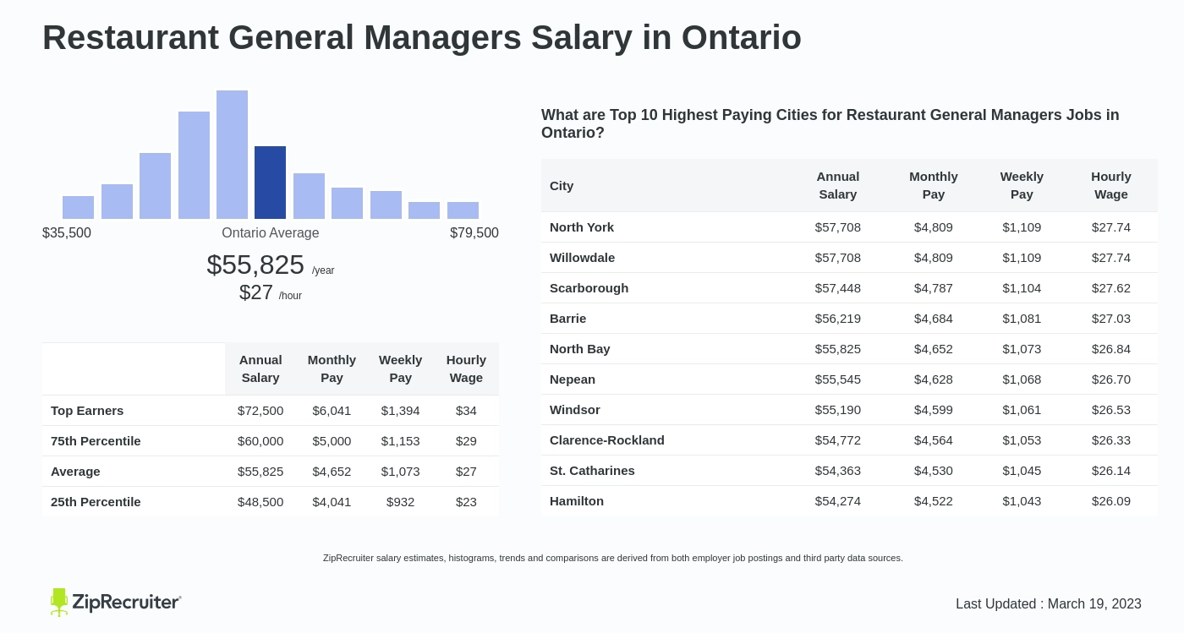Click the page title heading
The height and width of the screenshot is (633, 1184).
click(x=422, y=37)
